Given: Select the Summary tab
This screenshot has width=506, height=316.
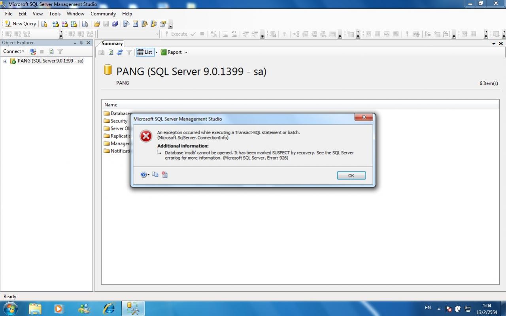Looking at the screenshot, I should [x=111, y=43].
